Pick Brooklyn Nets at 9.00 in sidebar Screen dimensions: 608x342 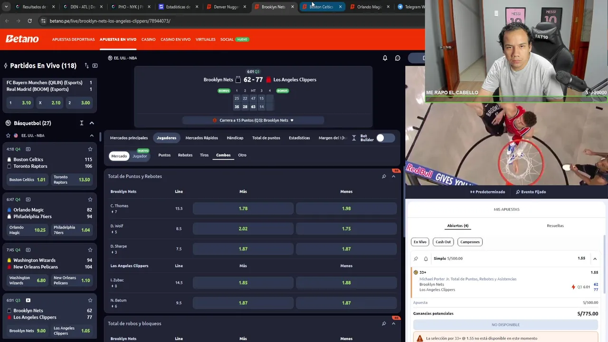[28, 331]
